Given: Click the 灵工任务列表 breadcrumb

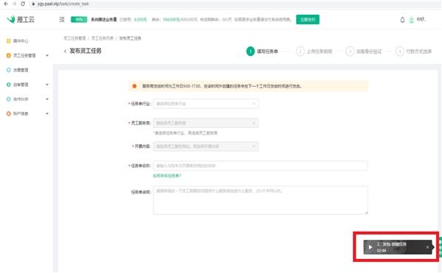Looking at the screenshot, I should click(102, 38).
